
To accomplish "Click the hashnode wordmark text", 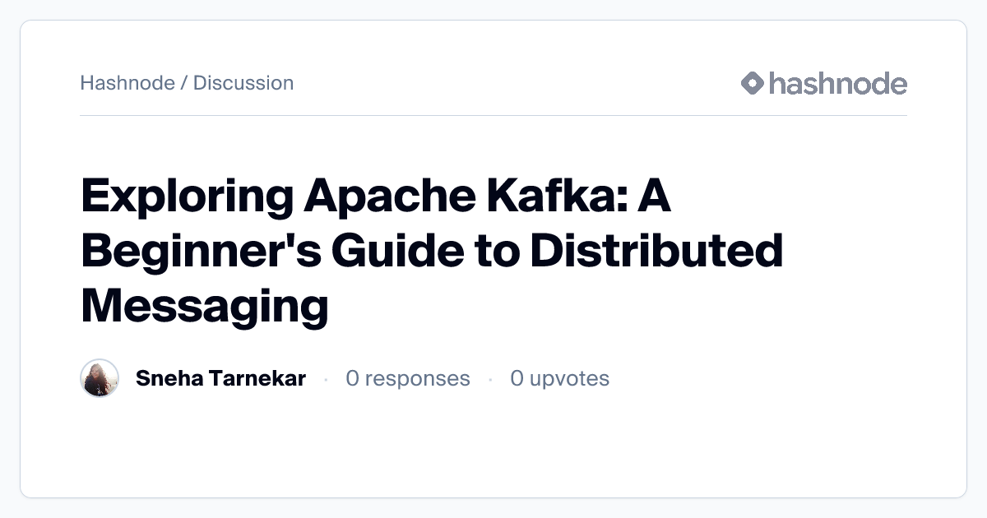I will click(x=837, y=83).
